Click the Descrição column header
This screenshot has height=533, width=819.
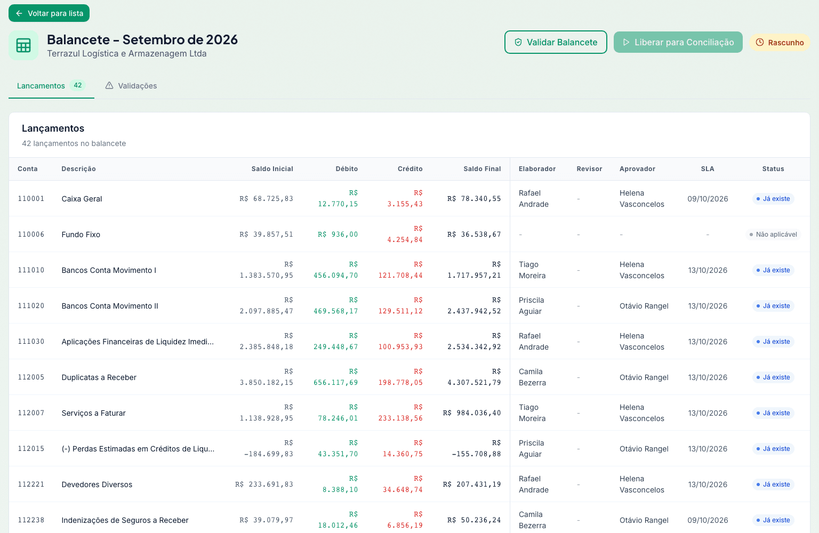[x=79, y=169]
